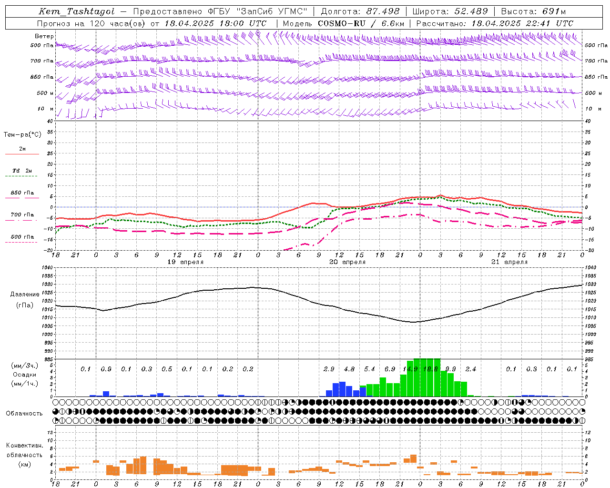
Task: Click the 'Высота: 691м' elevation text
Action: point(533,11)
